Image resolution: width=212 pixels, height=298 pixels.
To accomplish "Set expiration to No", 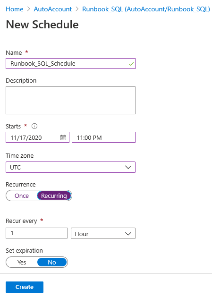I will pyautogui.click(x=52, y=262).
